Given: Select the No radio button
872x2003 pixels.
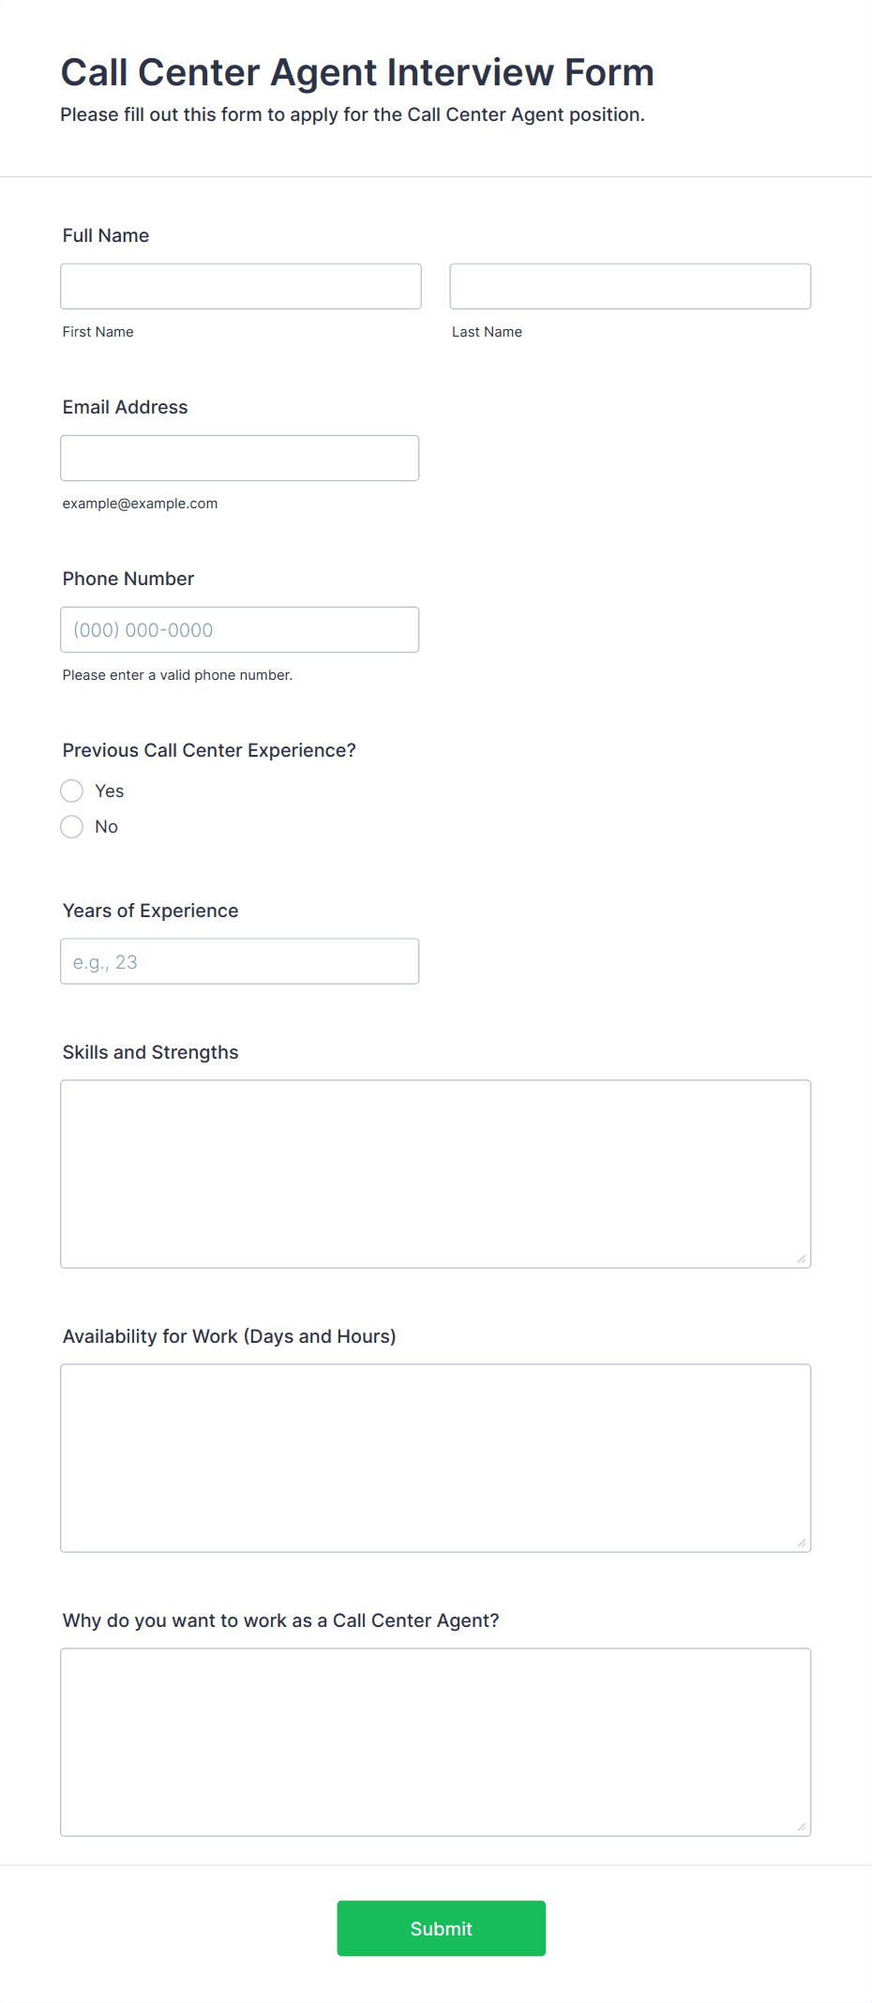Looking at the screenshot, I should click(72, 826).
